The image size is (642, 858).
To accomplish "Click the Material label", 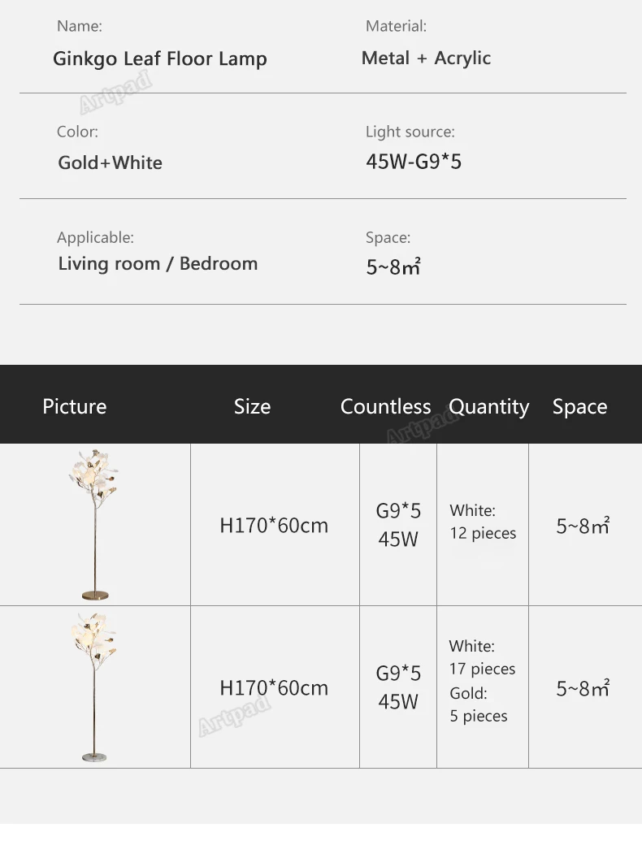I will [396, 26].
